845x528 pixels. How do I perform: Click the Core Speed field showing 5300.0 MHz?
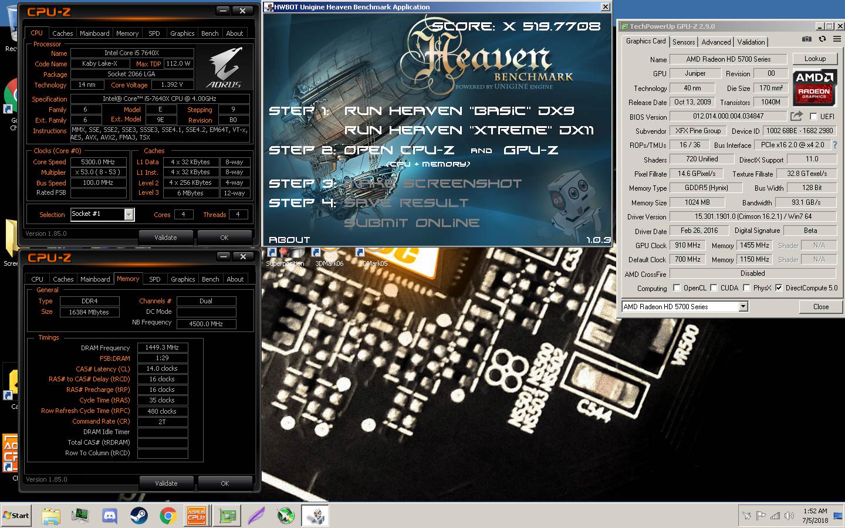point(99,162)
